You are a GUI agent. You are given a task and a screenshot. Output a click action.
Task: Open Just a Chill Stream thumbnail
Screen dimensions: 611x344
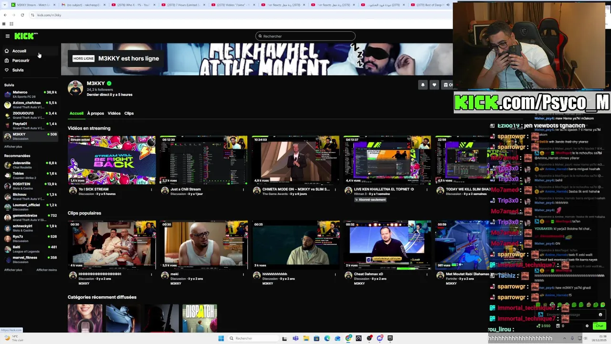coord(203,160)
